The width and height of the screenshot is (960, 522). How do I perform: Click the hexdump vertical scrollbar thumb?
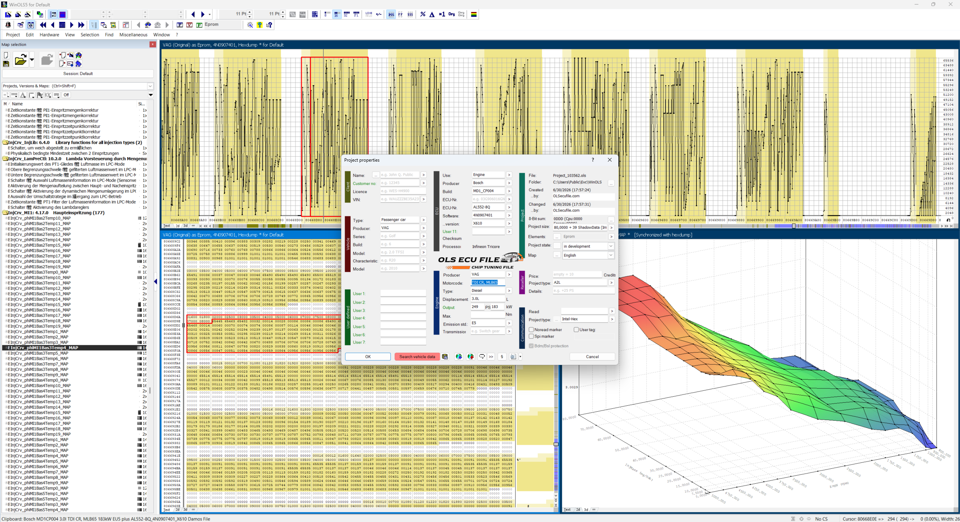(x=556, y=444)
